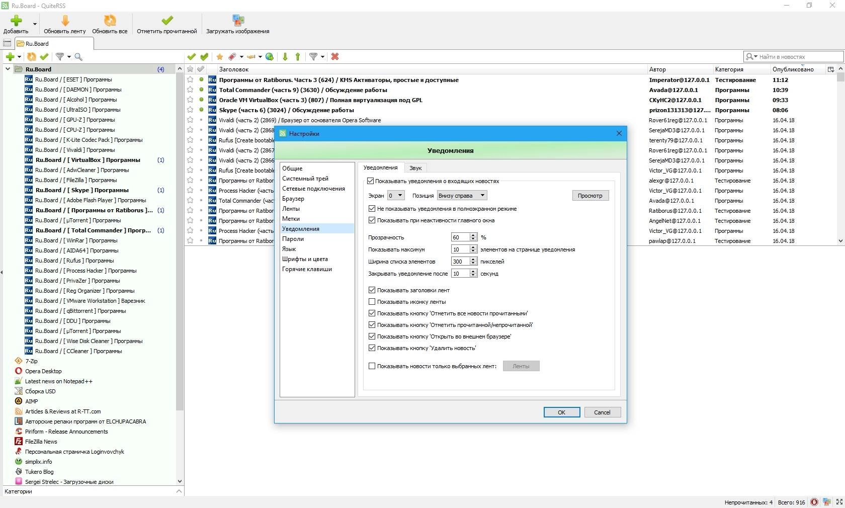
Task: Click the share hand icon in news toolbar
Action: (x=251, y=57)
